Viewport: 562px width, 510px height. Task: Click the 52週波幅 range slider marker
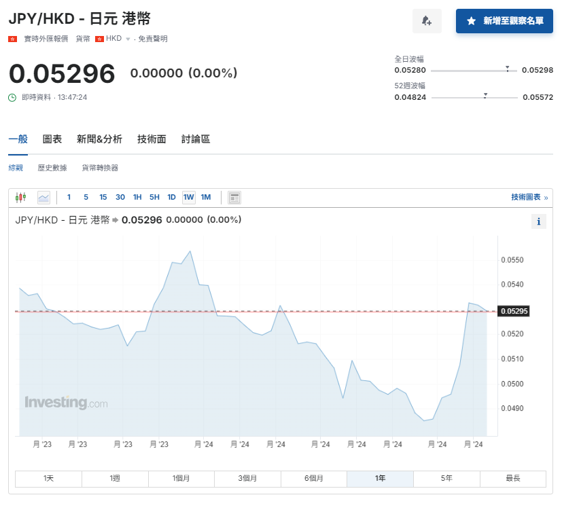tap(484, 94)
